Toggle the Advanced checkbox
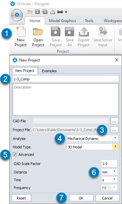The height and width of the screenshot is (204, 122). tap(15, 155)
